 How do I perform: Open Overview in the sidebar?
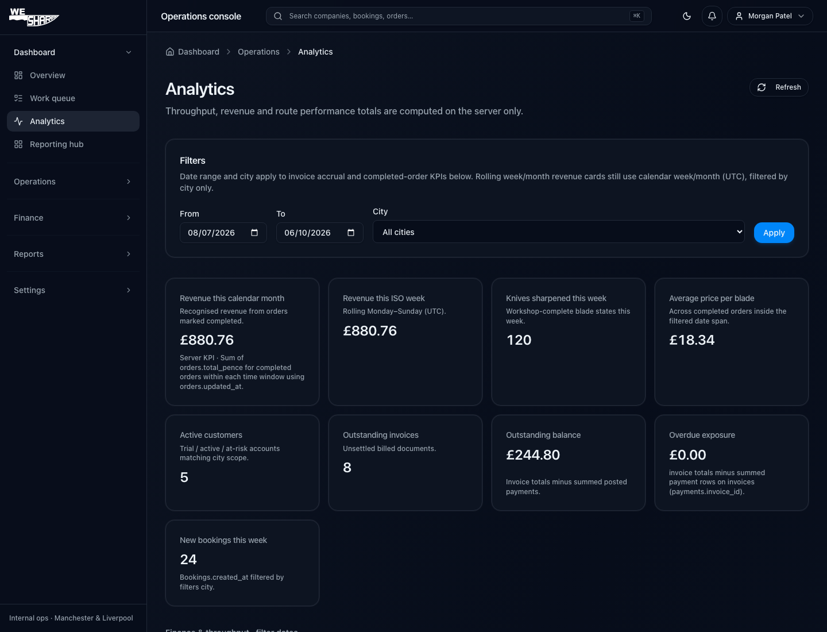tap(73, 75)
